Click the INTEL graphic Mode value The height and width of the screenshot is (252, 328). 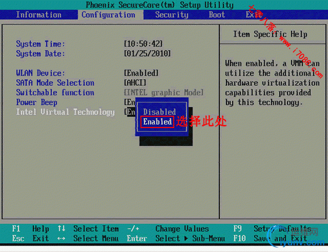[164, 92]
